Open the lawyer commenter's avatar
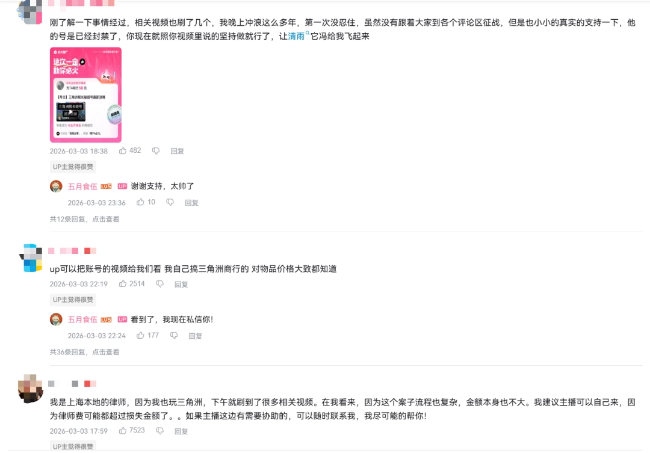This screenshot has height=453, width=650. coord(30,389)
